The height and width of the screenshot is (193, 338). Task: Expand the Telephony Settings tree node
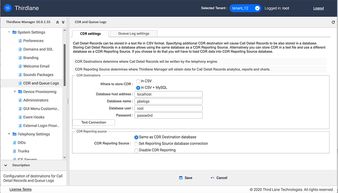[x=9, y=134]
